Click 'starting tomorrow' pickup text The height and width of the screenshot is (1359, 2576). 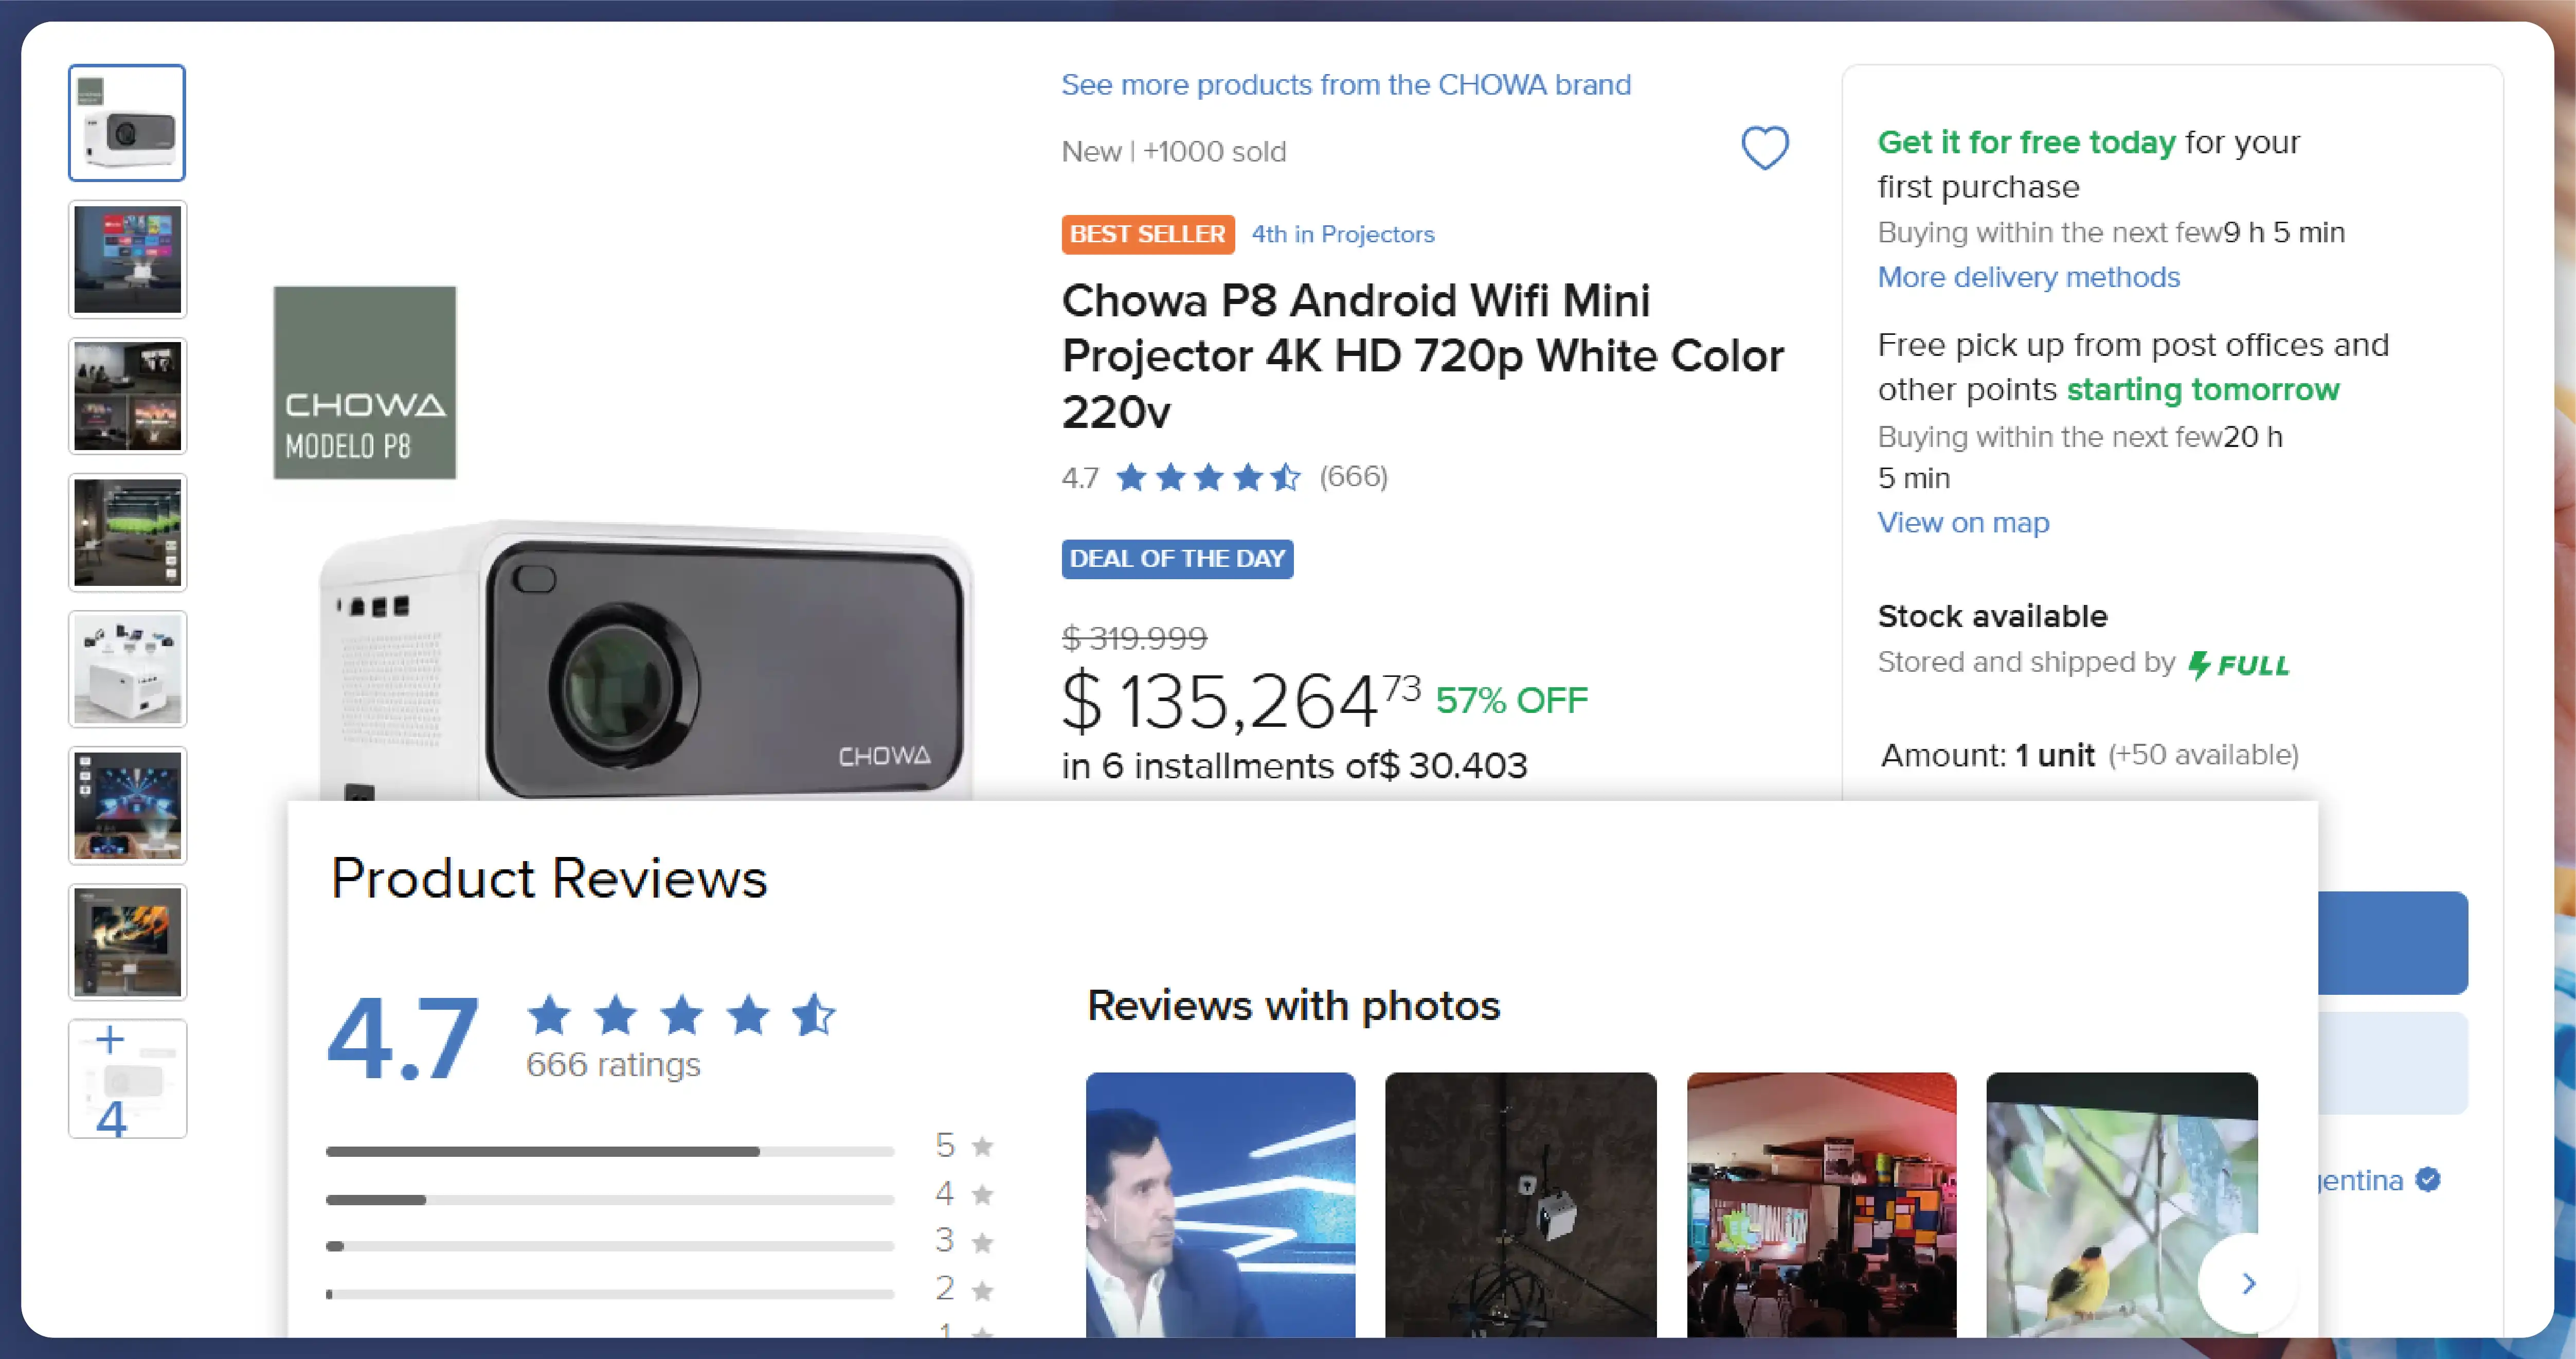[2203, 390]
